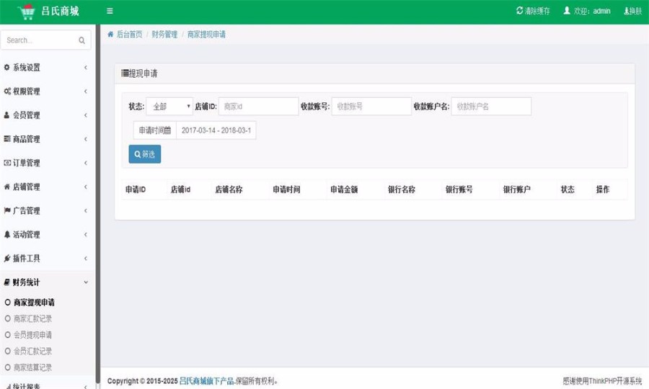
Task: Click the calendar icon in 申请时间 label
Action: coord(167,130)
